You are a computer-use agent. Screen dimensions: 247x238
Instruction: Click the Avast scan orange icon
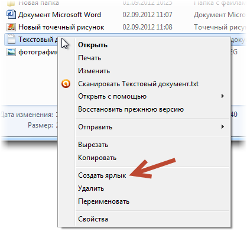[x=66, y=84]
